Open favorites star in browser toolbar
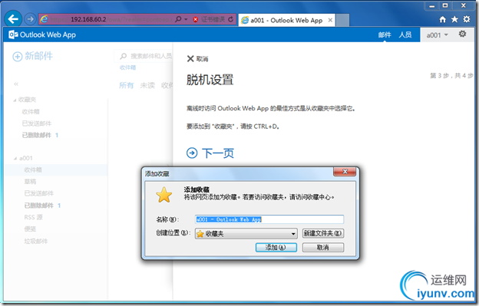Screen dimensions: 479x306 [454, 19]
